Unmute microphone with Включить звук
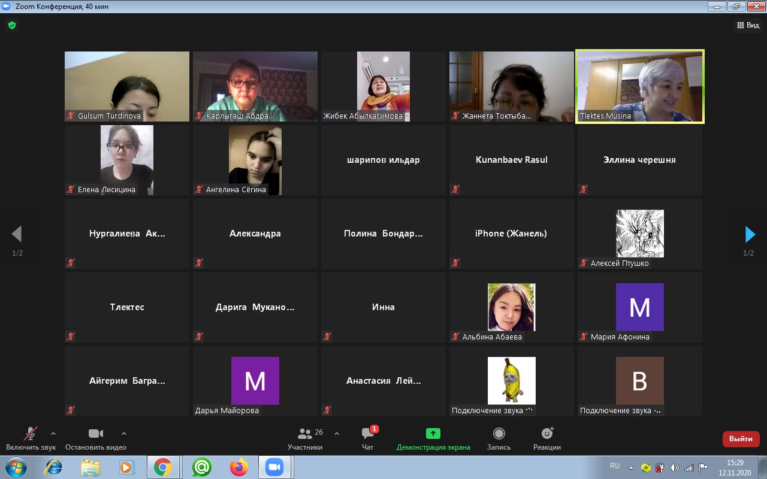The image size is (767, 479). click(x=31, y=438)
